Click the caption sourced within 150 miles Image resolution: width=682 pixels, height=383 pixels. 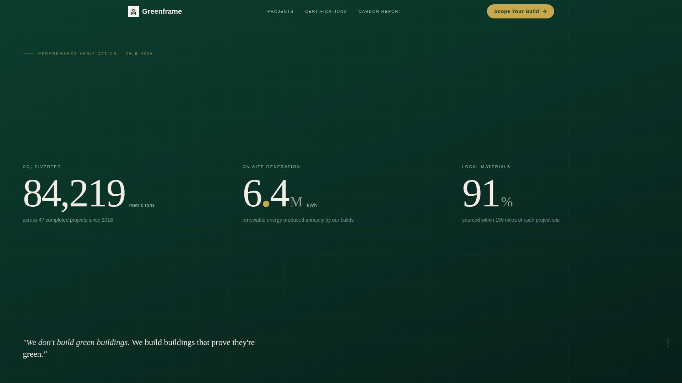point(511,220)
